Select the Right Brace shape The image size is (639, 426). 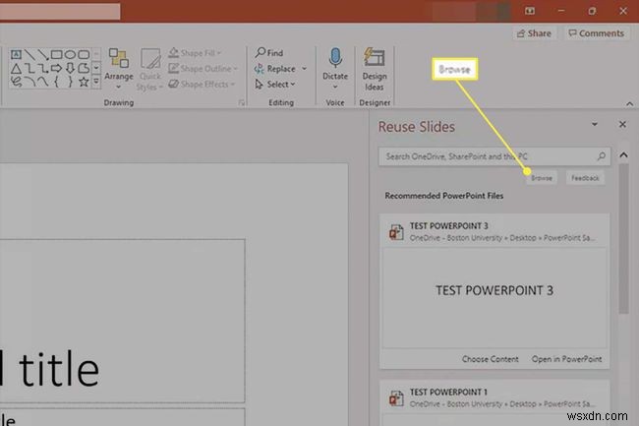click(70, 82)
